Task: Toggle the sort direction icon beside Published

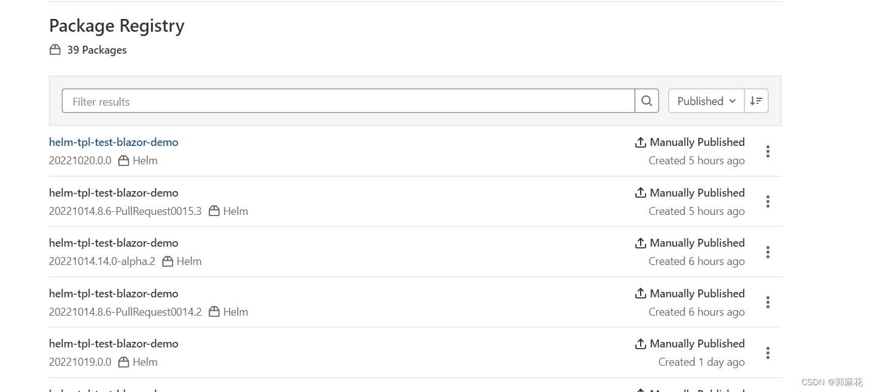Action: tap(756, 101)
